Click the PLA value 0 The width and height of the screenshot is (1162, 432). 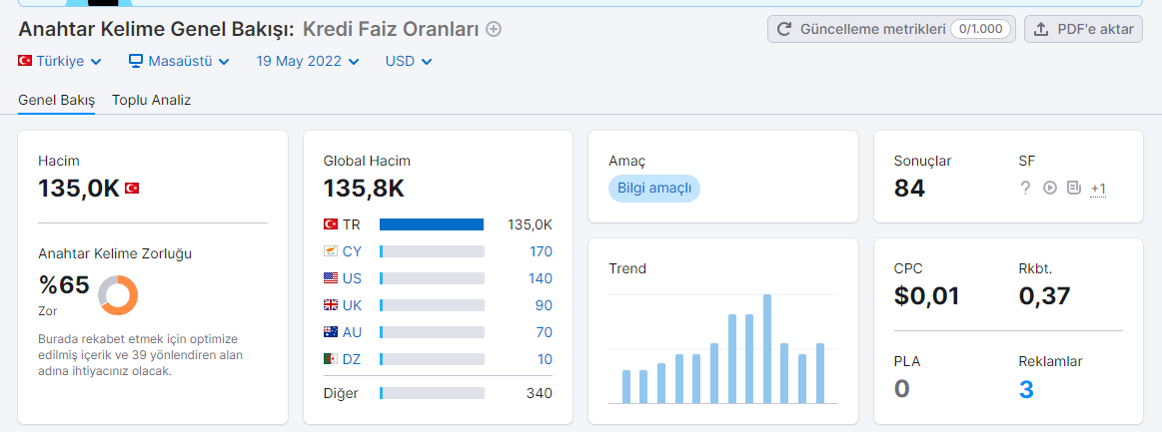(x=902, y=388)
